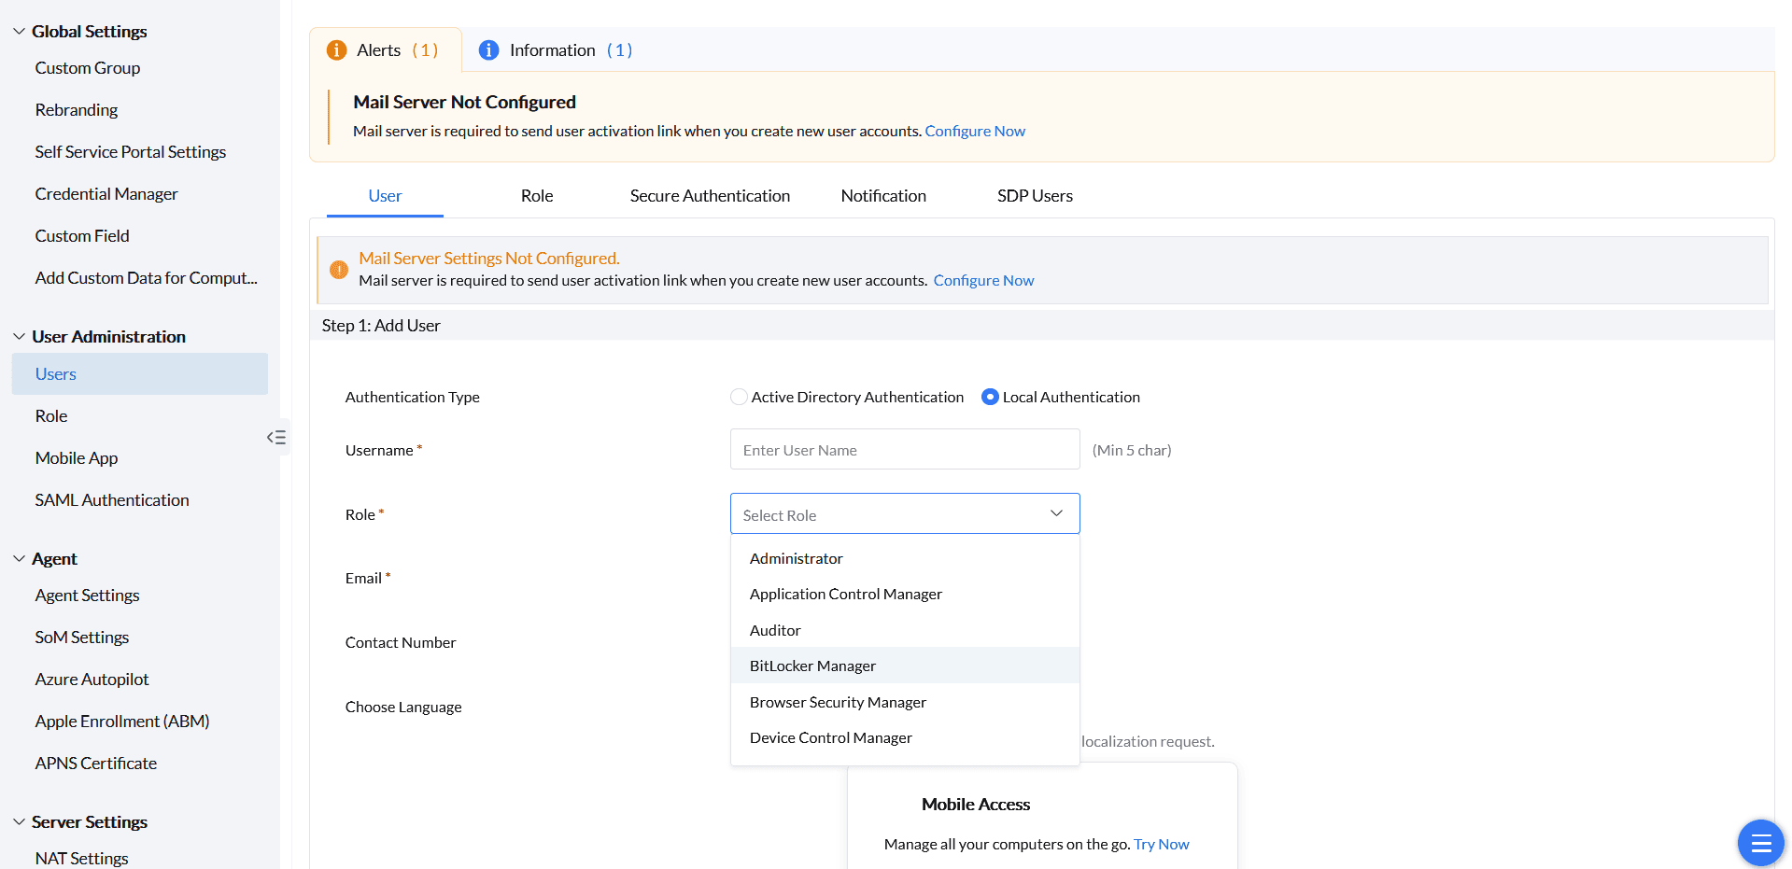Viewport: 1792px width, 869px height.
Task: Click the sidebar collapse arrow icon
Action: click(276, 437)
